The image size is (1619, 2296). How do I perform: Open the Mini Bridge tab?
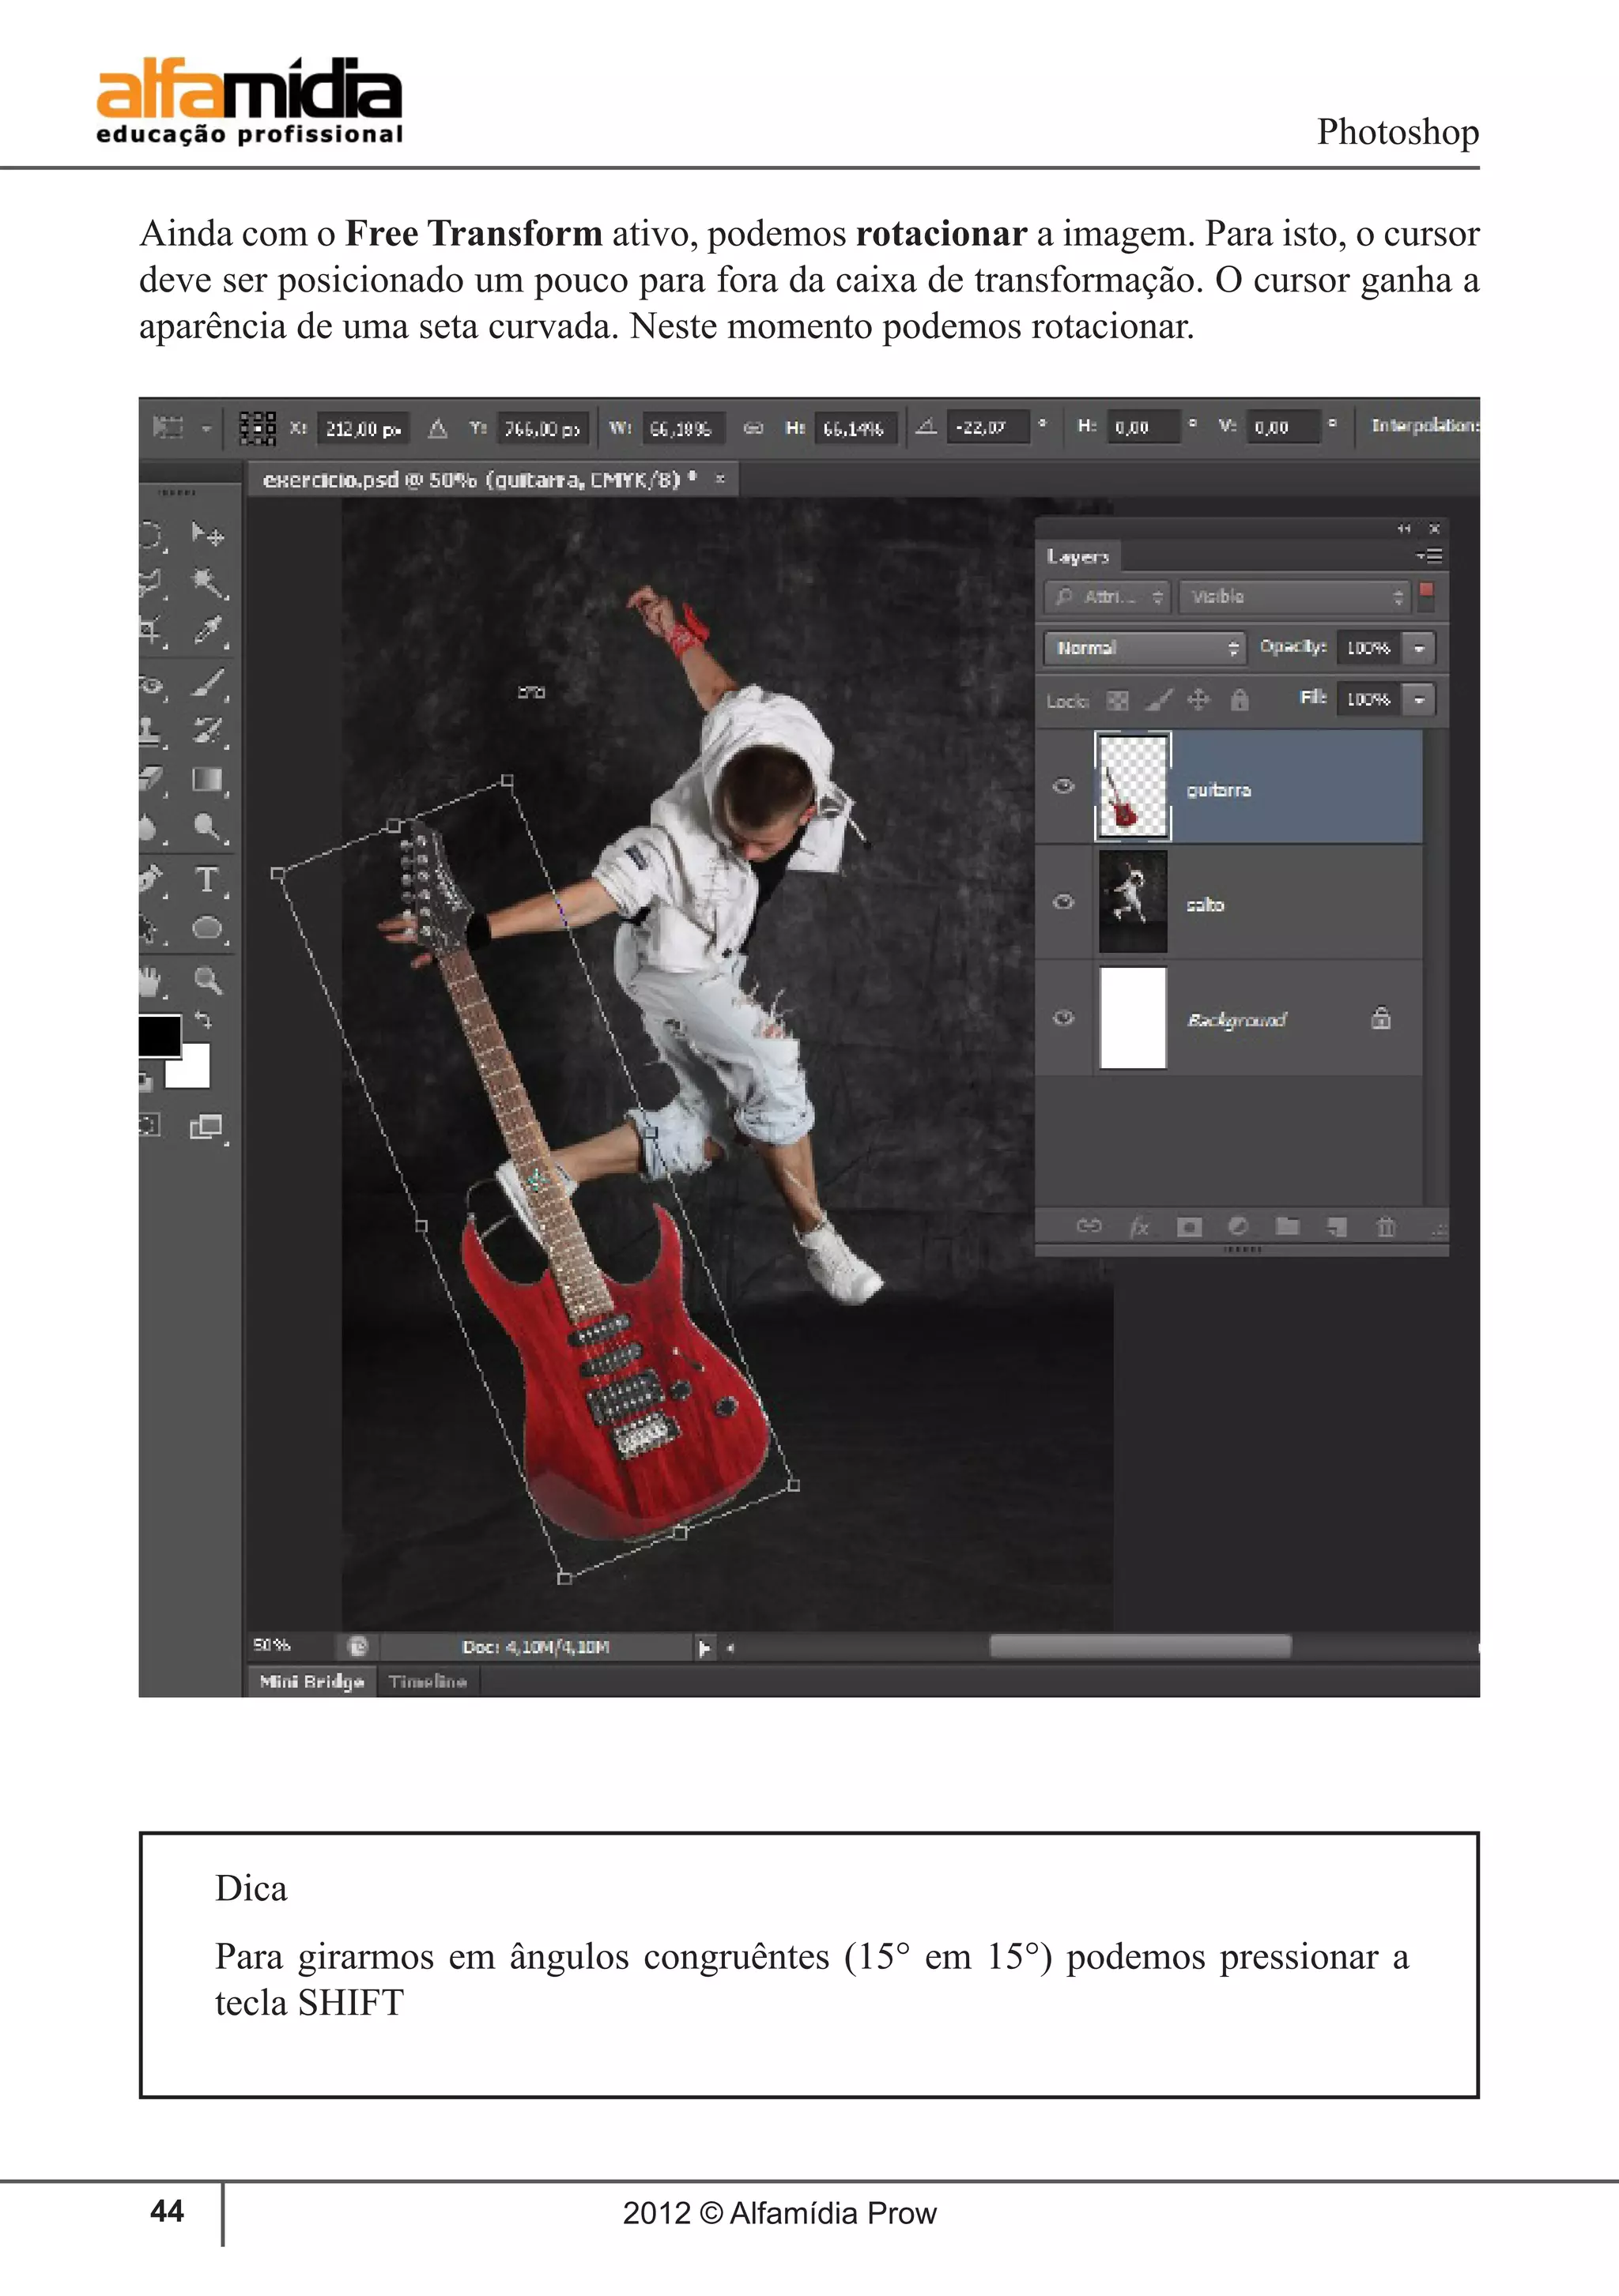(311, 1682)
